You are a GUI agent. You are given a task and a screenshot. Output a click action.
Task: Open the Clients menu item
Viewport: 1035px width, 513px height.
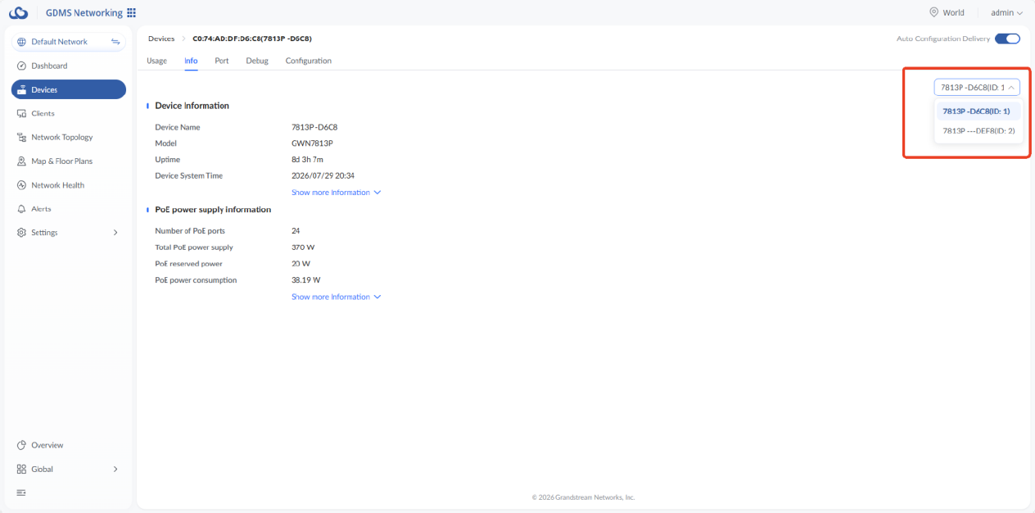click(69, 113)
